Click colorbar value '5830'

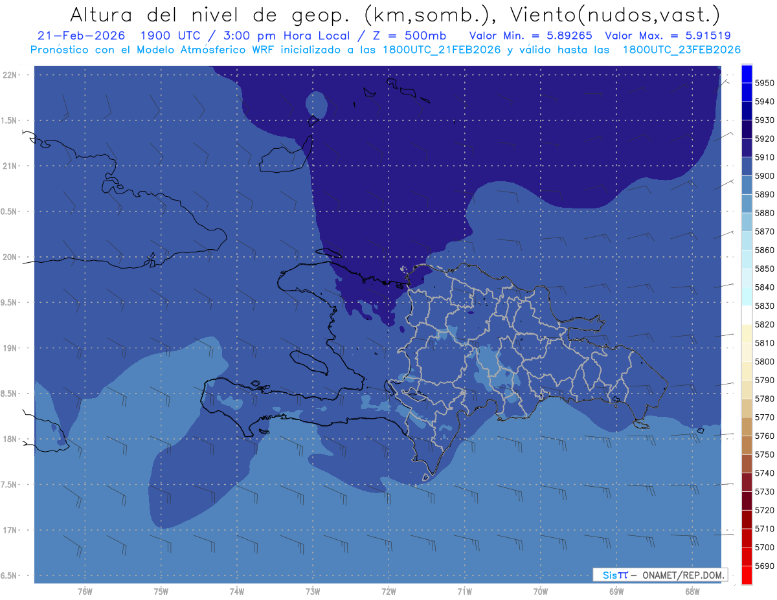765,306
